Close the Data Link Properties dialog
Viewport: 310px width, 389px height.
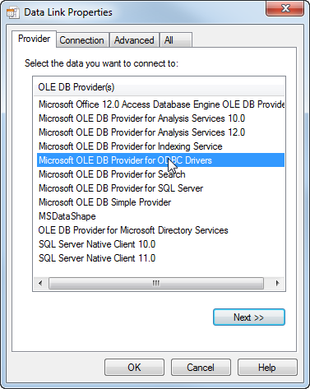click(285, 9)
